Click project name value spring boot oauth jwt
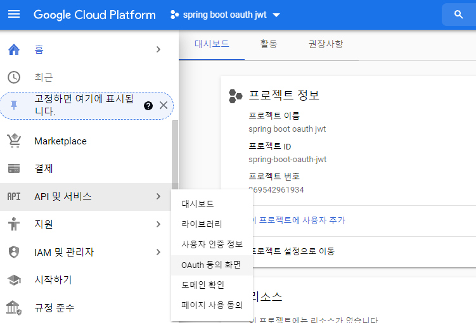This screenshot has height=323, width=476. (287, 129)
